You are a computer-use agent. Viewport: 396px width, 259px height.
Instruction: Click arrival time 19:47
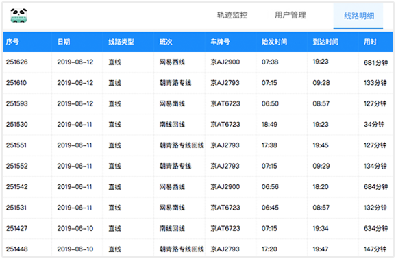coord(321,249)
